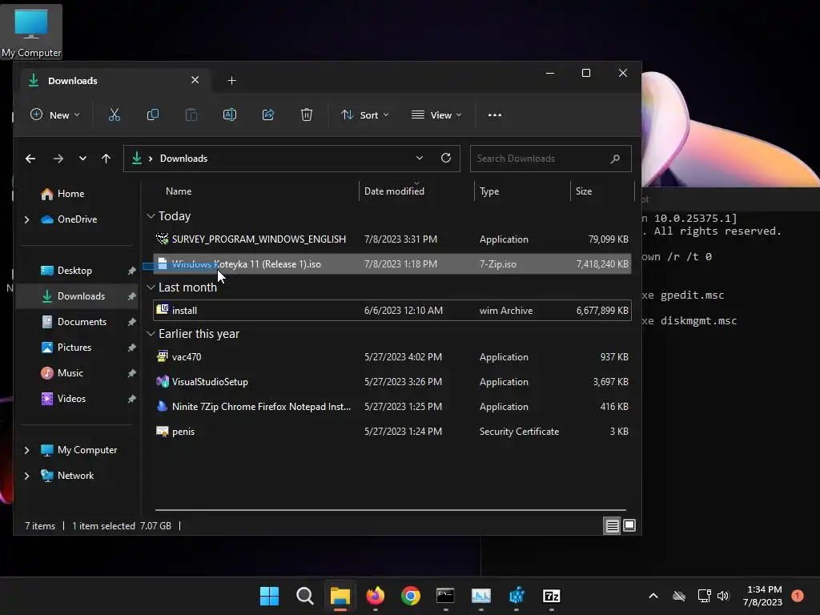Toggle pin next to Music

131,373
